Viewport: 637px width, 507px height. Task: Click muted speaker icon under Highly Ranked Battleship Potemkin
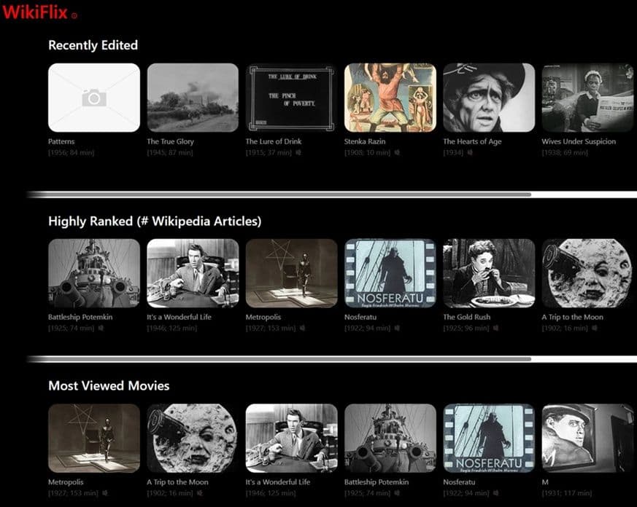point(101,328)
